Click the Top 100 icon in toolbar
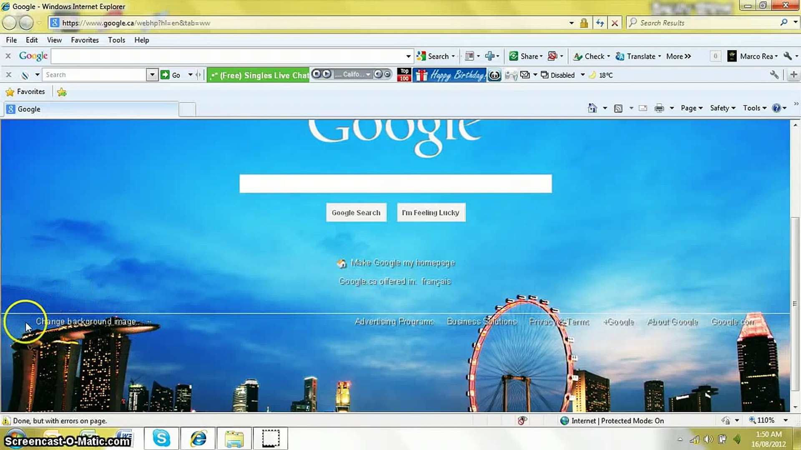 [x=404, y=75]
